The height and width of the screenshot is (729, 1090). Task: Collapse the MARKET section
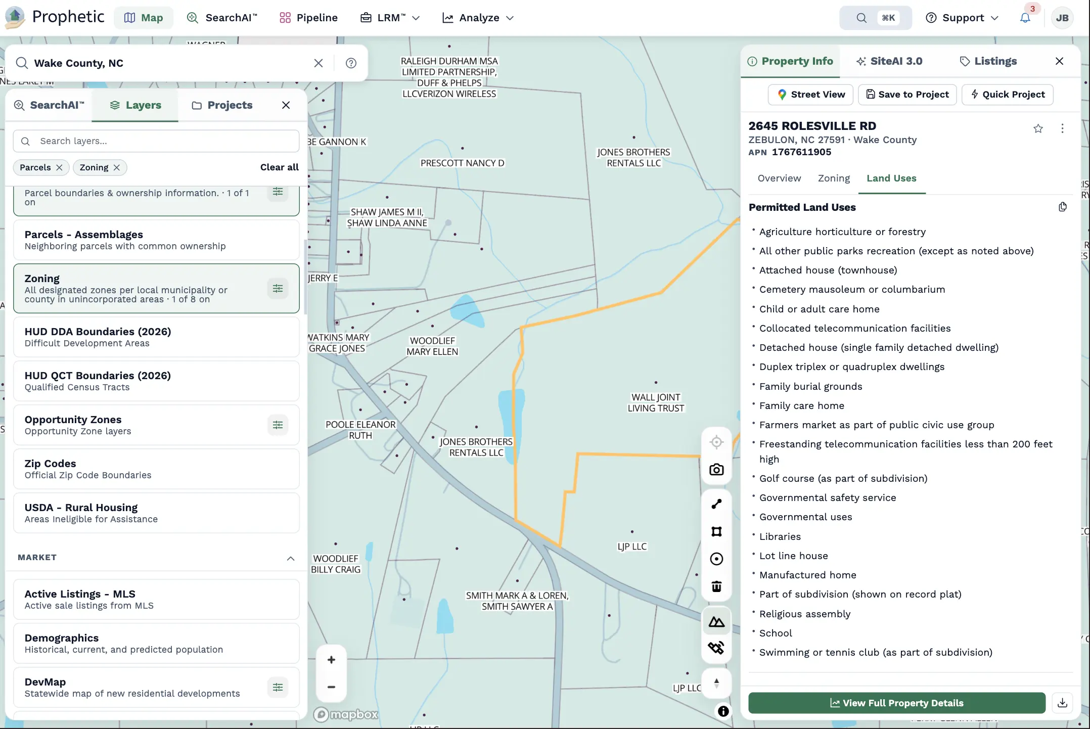pos(291,558)
